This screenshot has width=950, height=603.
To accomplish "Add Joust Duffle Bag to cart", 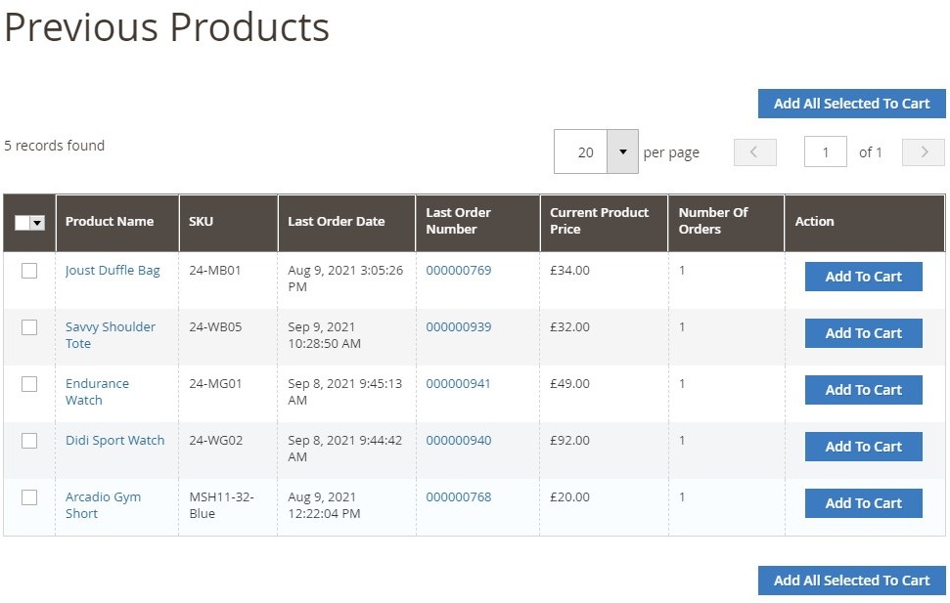I will coord(863,277).
